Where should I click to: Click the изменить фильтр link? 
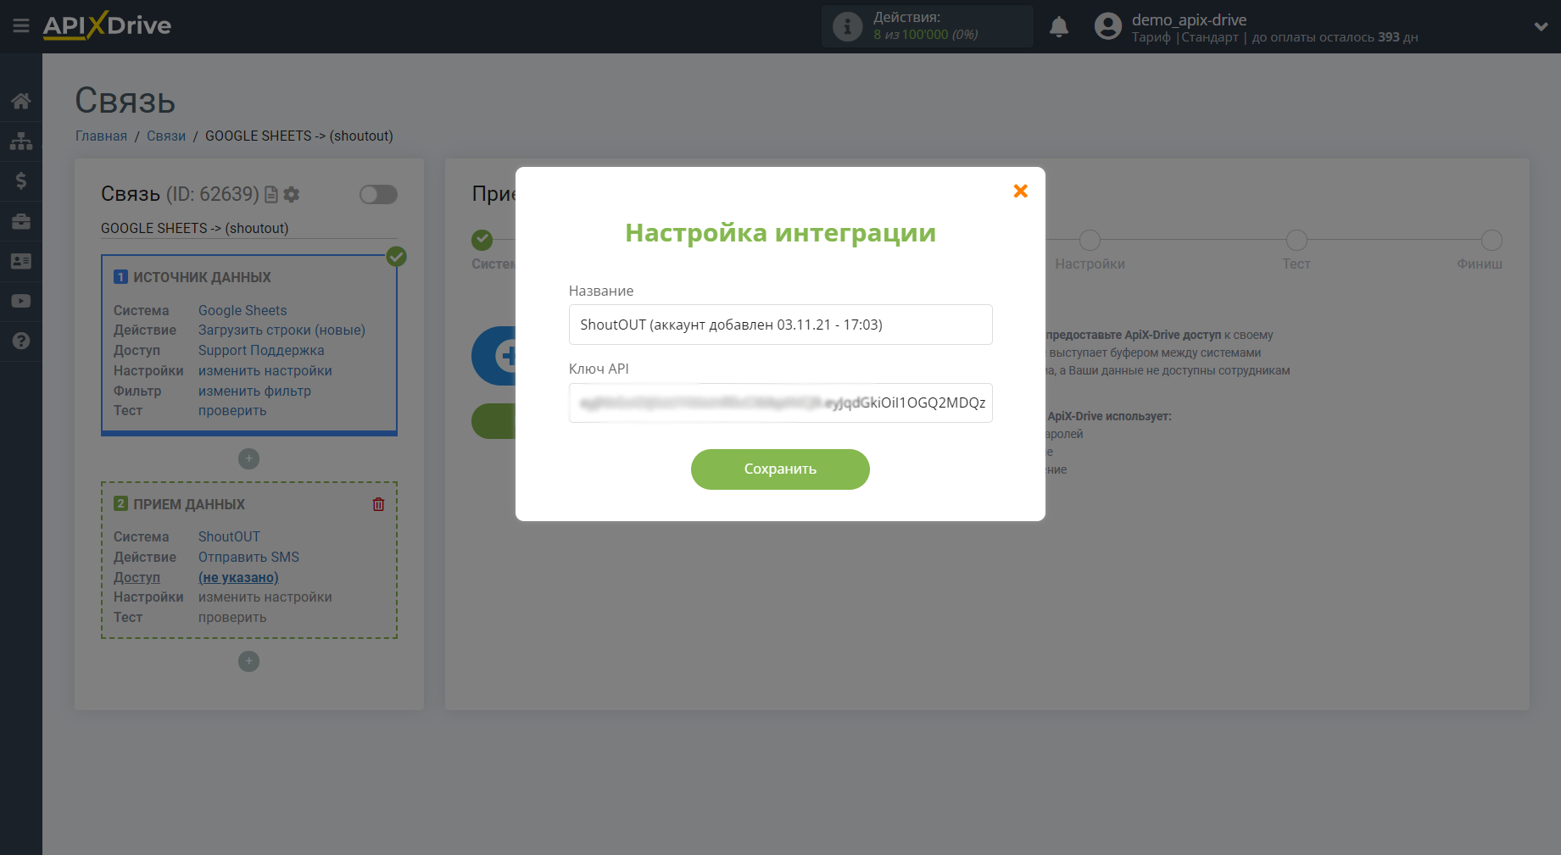tap(254, 391)
